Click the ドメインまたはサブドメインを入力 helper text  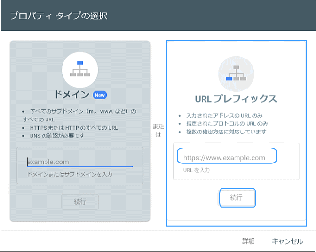click(x=70, y=174)
